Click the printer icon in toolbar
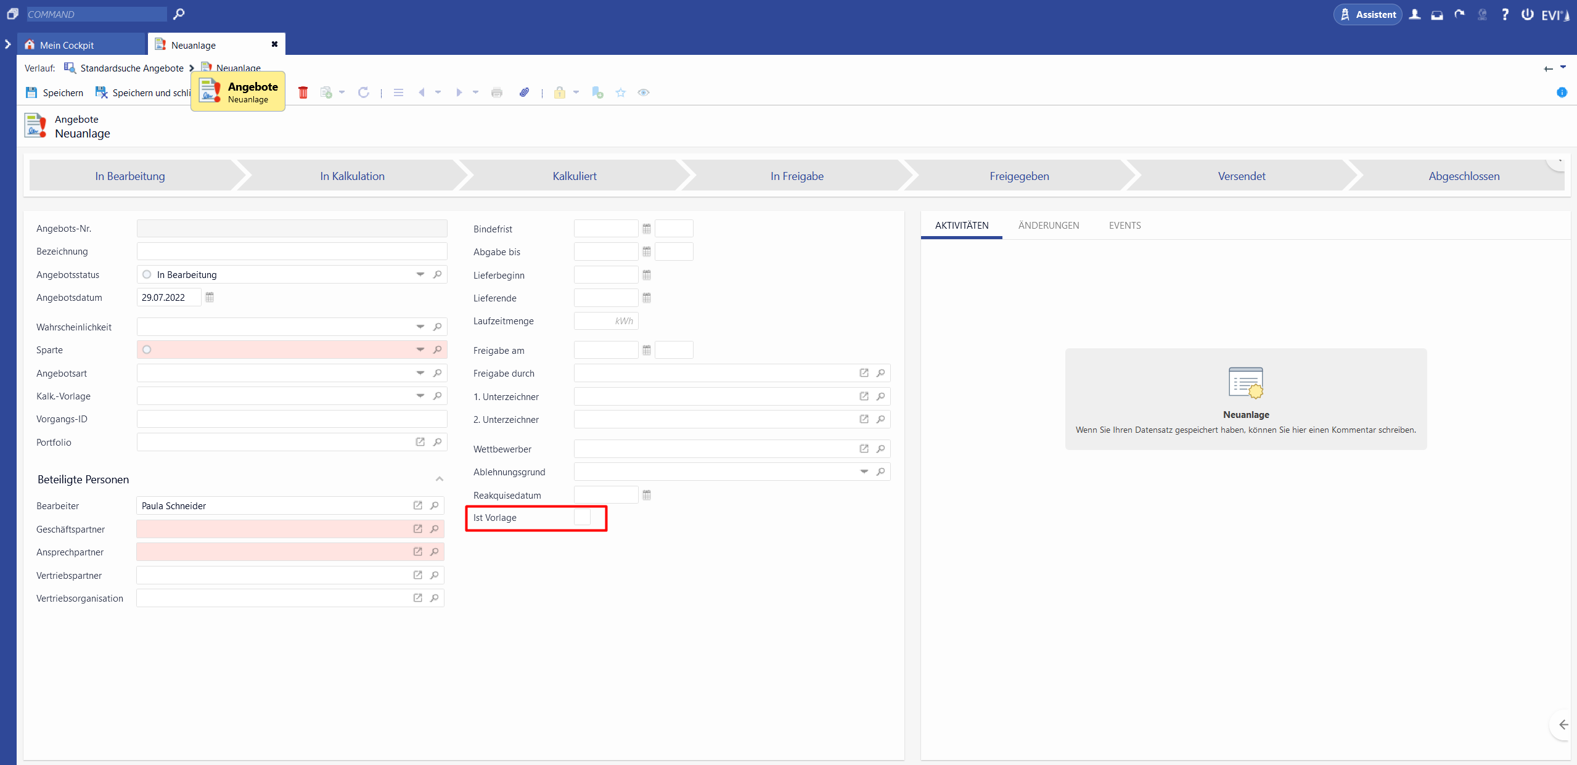The image size is (1577, 765). pos(497,92)
